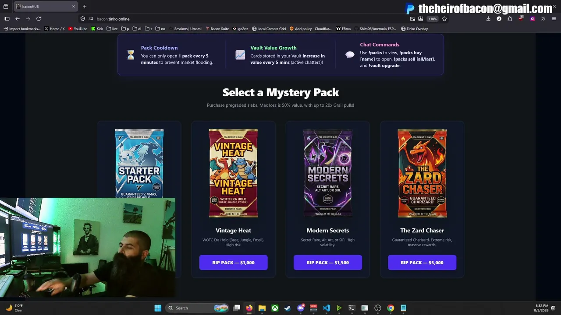Rip The Zard Chaser pack for $5,000
Viewport: 561px width, 315px height.
[x=422, y=262]
